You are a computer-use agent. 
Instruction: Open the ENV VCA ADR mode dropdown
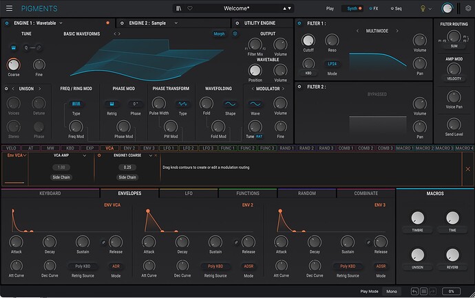pyautogui.click(x=116, y=266)
